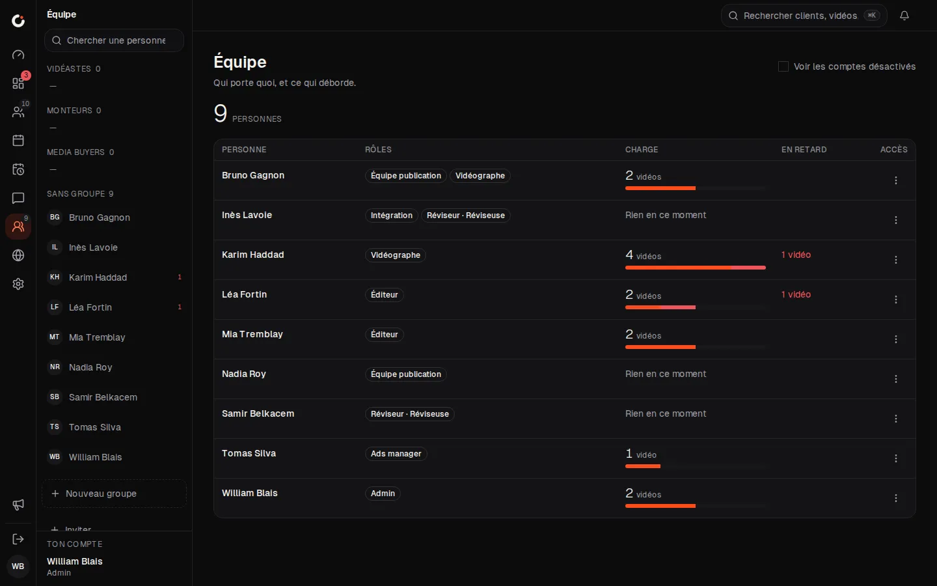Open the notifications bell
Viewport: 937px width, 586px height.
coord(904,16)
